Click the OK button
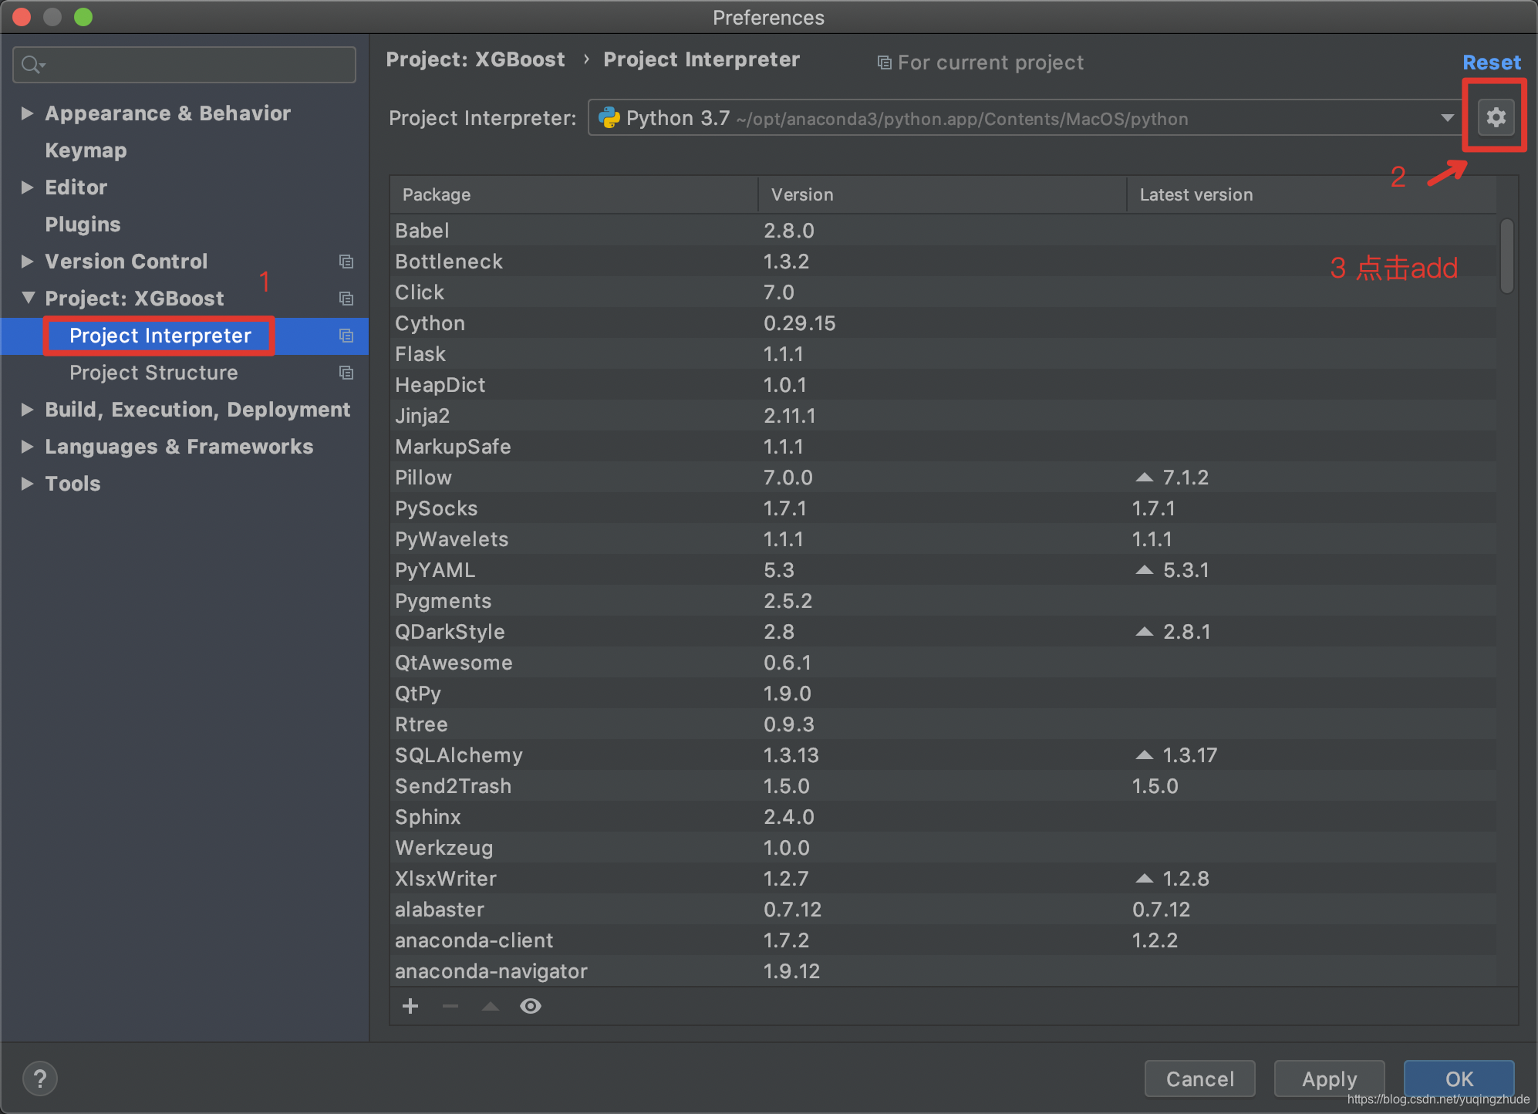This screenshot has width=1538, height=1114. point(1459,1079)
